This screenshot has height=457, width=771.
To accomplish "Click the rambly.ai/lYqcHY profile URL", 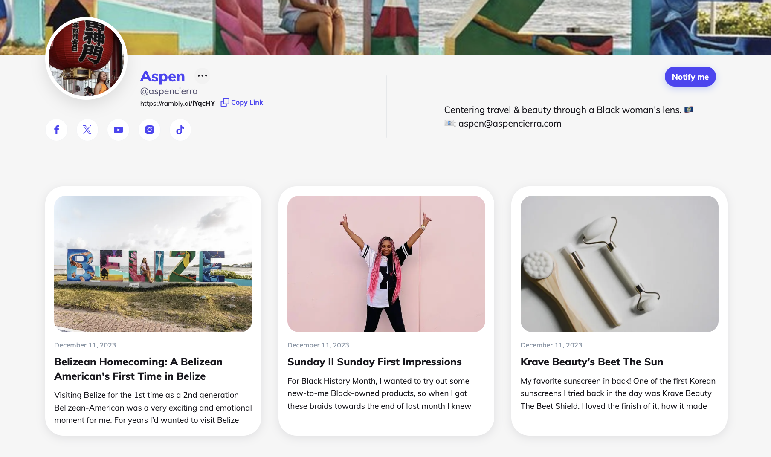I will [177, 103].
